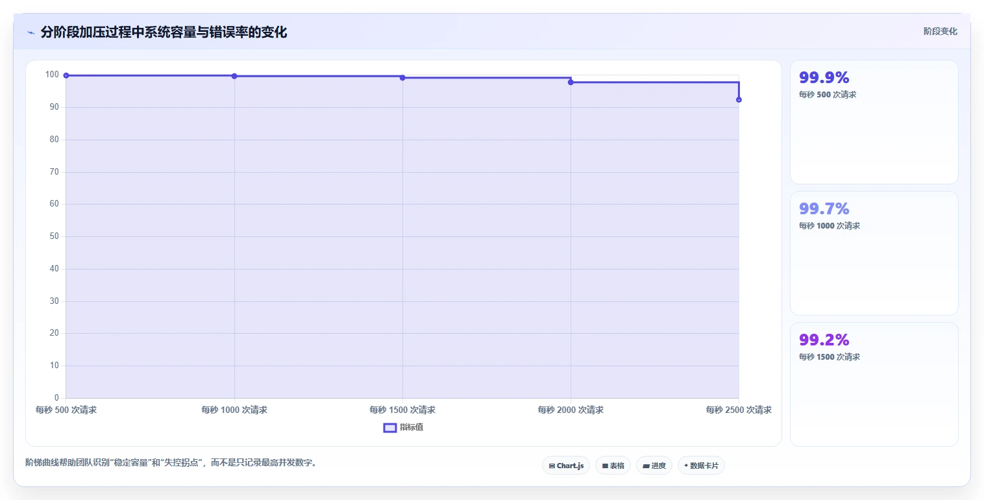The image size is (984, 500).
Task: Click the chart title 分阶段加压过程中系统容量与错误率的变化
Action: click(x=164, y=32)
